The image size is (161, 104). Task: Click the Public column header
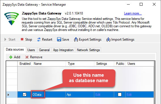coord(120,64)
